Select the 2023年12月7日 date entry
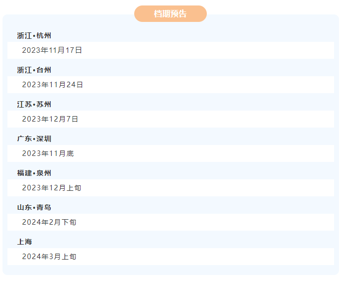Viewport: 343px width, 282px height. tap(50, 119)
